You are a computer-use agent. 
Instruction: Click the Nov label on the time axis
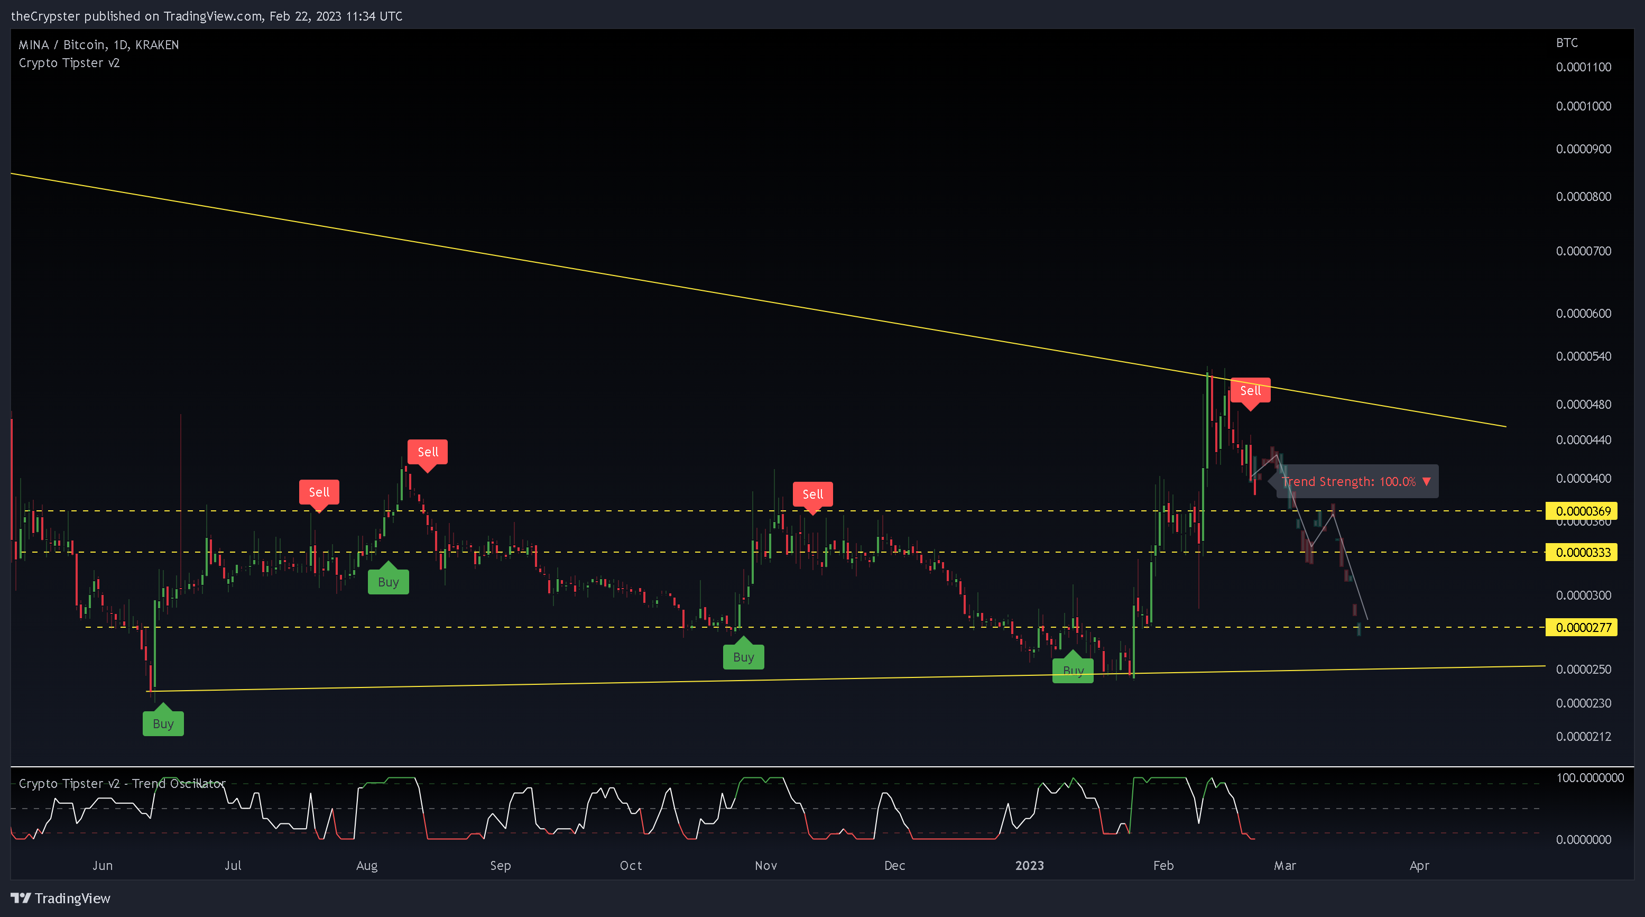[x=765, y=865]
